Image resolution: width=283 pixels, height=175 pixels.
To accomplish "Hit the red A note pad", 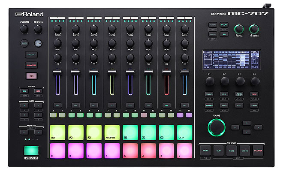I will 148,151.
